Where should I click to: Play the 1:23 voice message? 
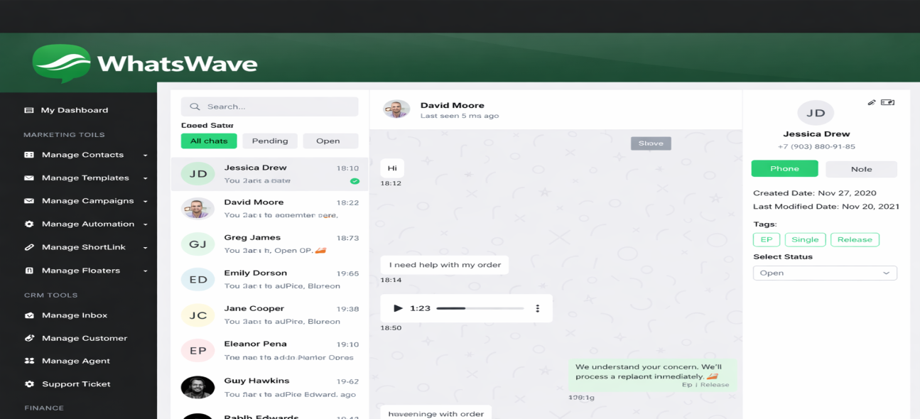pos(398,308)
